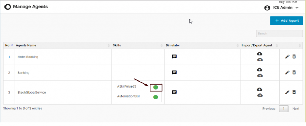Select page 1 in pagination

[x=284, y=109]
